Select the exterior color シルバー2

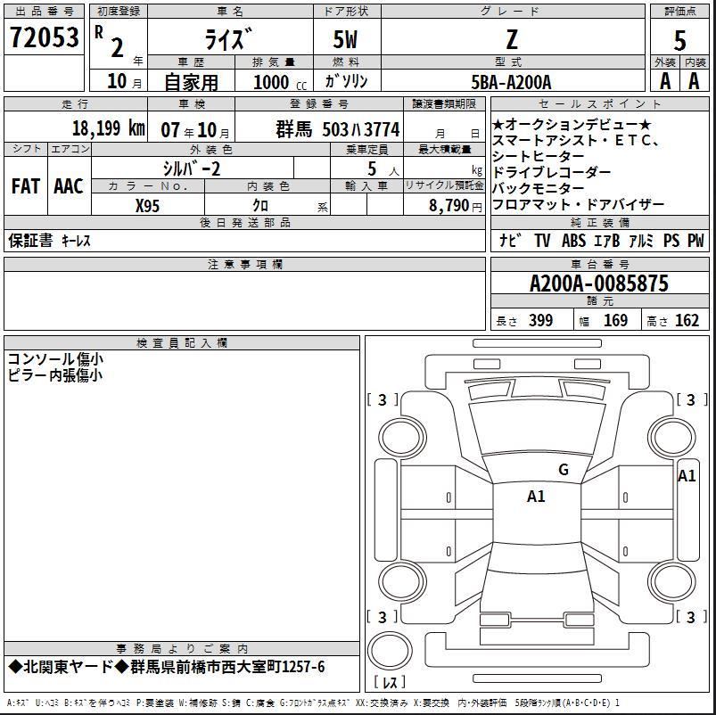coord(192,168)
